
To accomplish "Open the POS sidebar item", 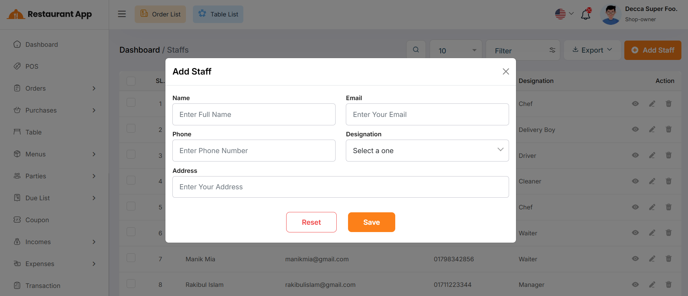I will pos(32,67).
